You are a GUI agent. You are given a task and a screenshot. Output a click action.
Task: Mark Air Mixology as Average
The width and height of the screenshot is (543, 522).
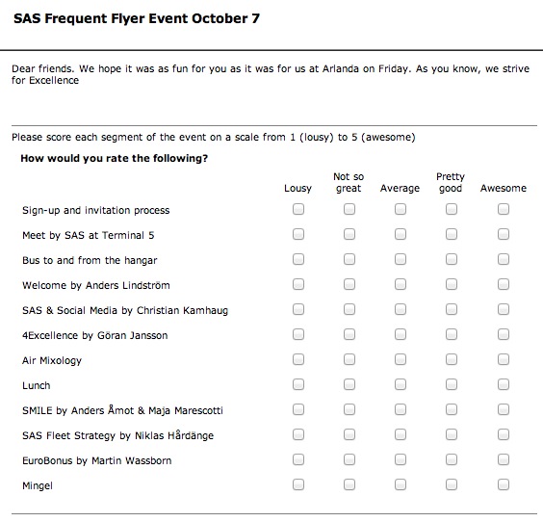point(401,359)
